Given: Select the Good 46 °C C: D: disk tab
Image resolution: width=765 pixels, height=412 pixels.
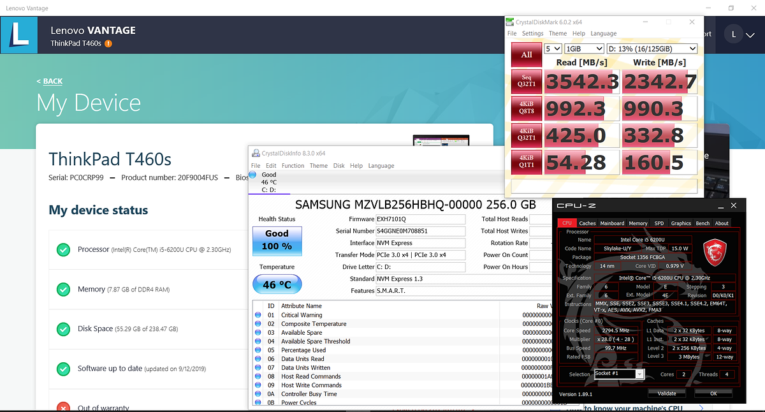Looking at the screenshot, I should click(268, 182).
